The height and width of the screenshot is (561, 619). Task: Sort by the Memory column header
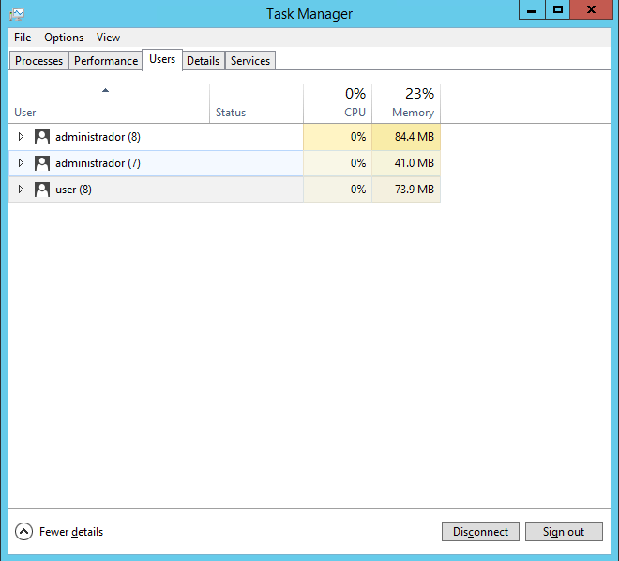[x=406, y=104]
